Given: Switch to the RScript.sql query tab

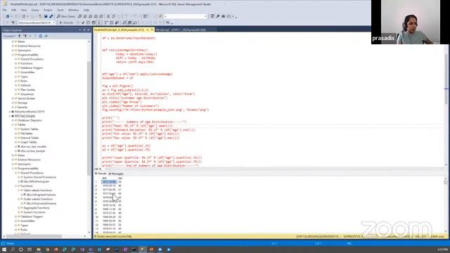Looking at the screenshot, I should coord(181,30).
